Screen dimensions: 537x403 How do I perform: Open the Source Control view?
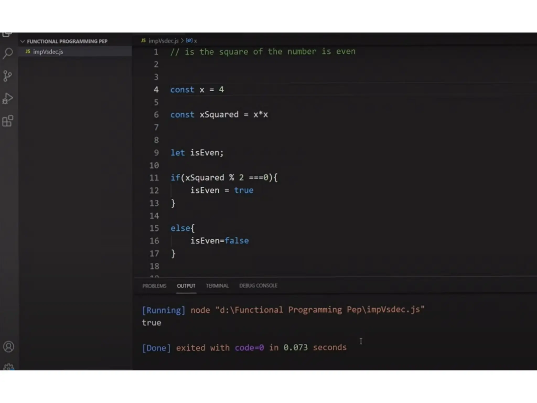click(8, 76)
